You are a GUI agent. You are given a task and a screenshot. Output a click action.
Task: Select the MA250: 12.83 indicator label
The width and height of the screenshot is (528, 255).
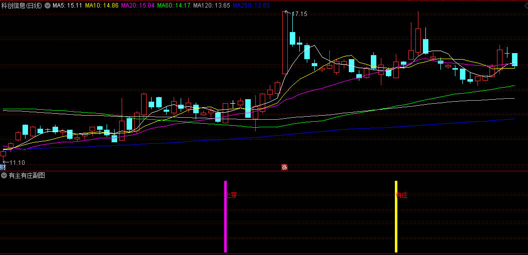pos(251,6)
